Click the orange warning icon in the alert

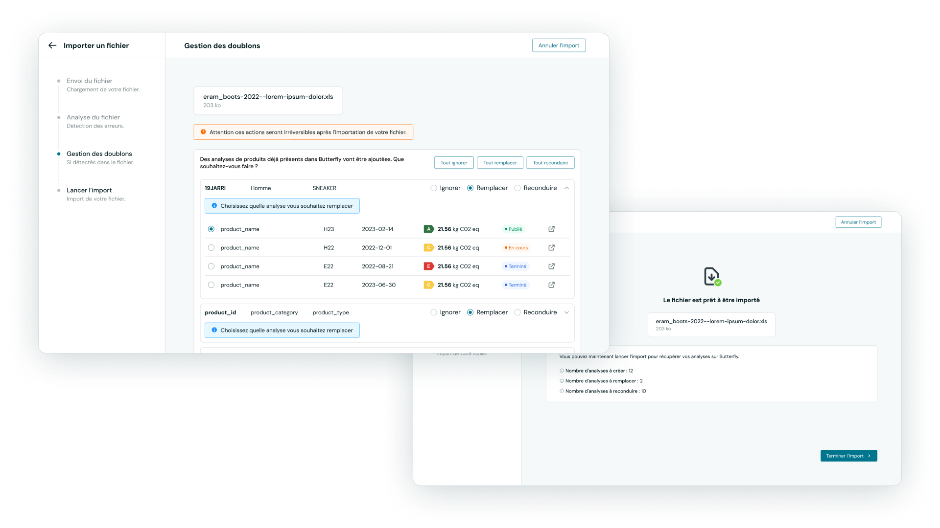203,132
